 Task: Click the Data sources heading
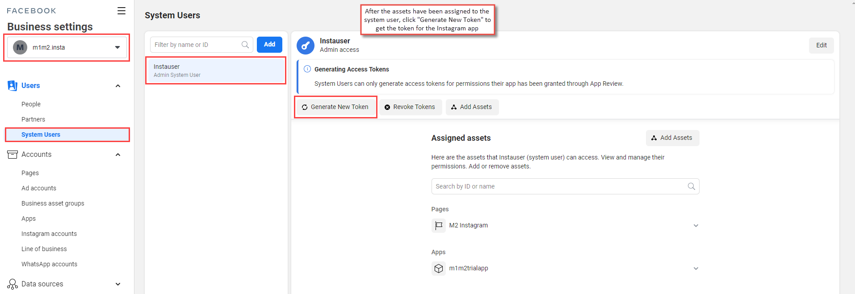pos(42,284)
